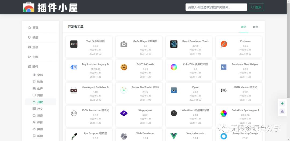Viewport: 290px width, 141px height.
Task: Open the Vysor title link
Action: pos(195,87)
